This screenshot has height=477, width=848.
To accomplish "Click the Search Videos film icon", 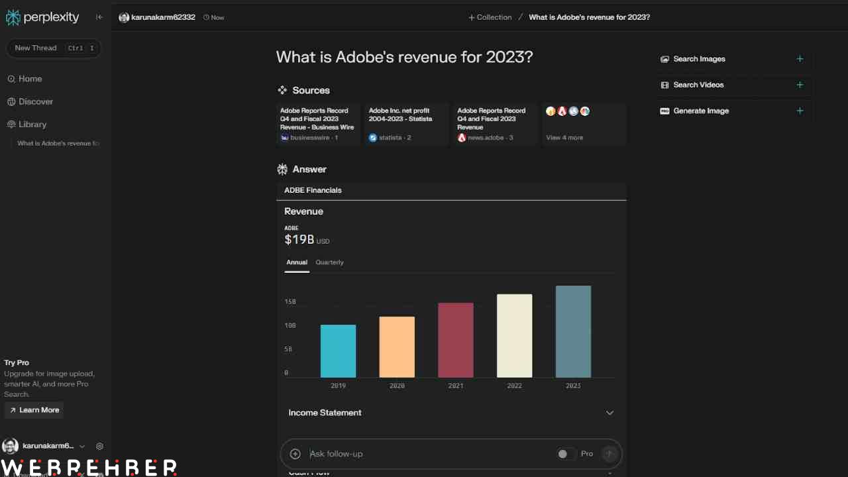I will (664, 85).
